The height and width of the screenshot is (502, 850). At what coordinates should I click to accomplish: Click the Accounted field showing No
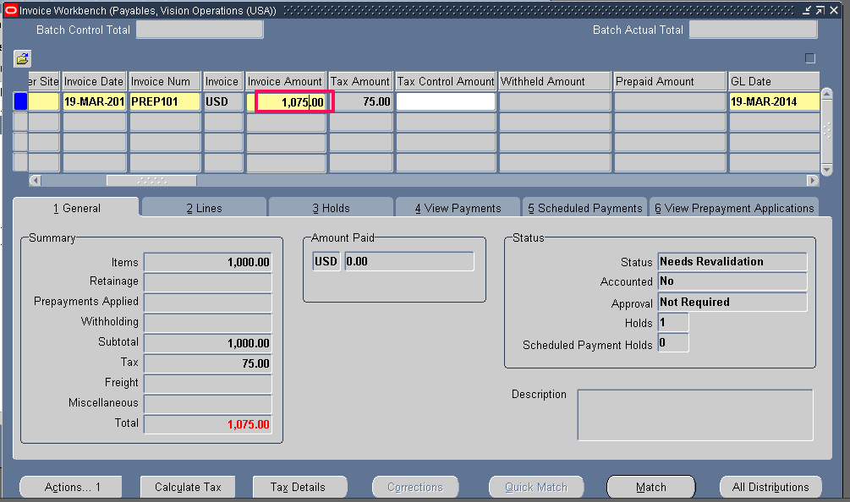(732, 281)
